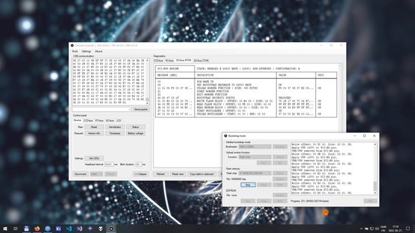Open the LCD tab in Control panel

pyautogui.click(x=119, y=120)
